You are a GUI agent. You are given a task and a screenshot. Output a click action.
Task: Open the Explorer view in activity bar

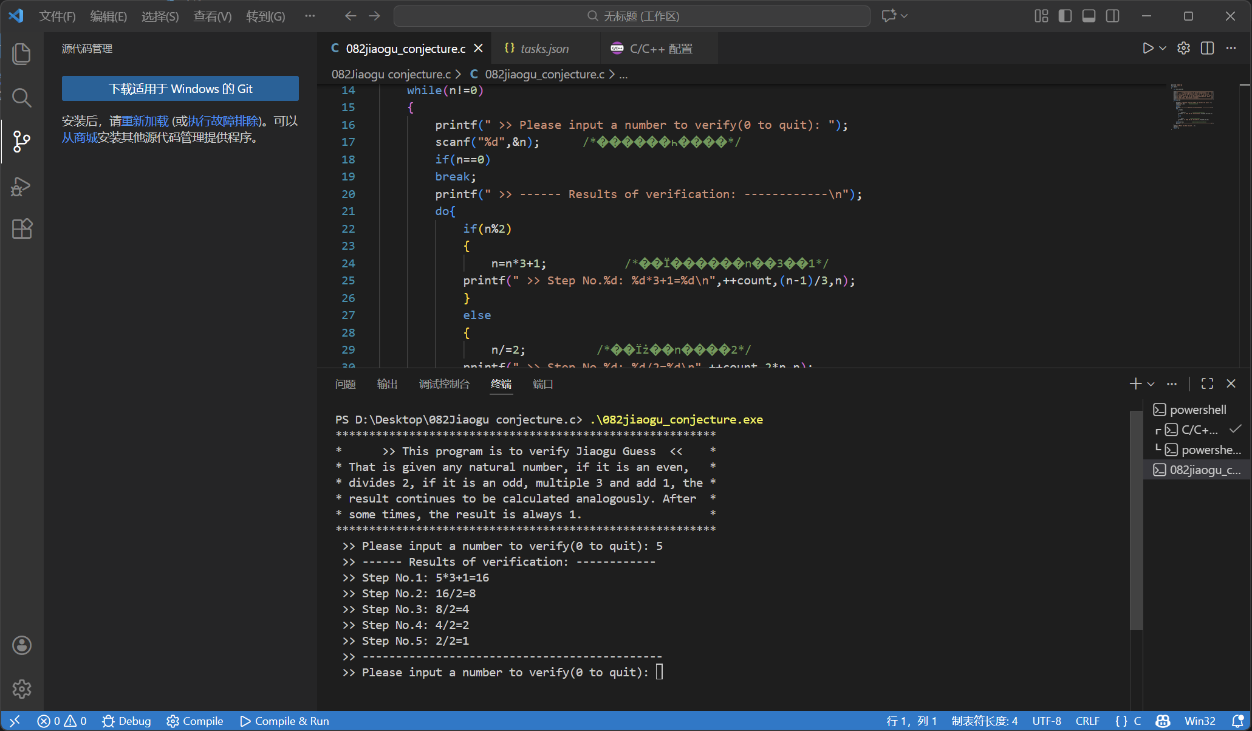coord(22,53)
